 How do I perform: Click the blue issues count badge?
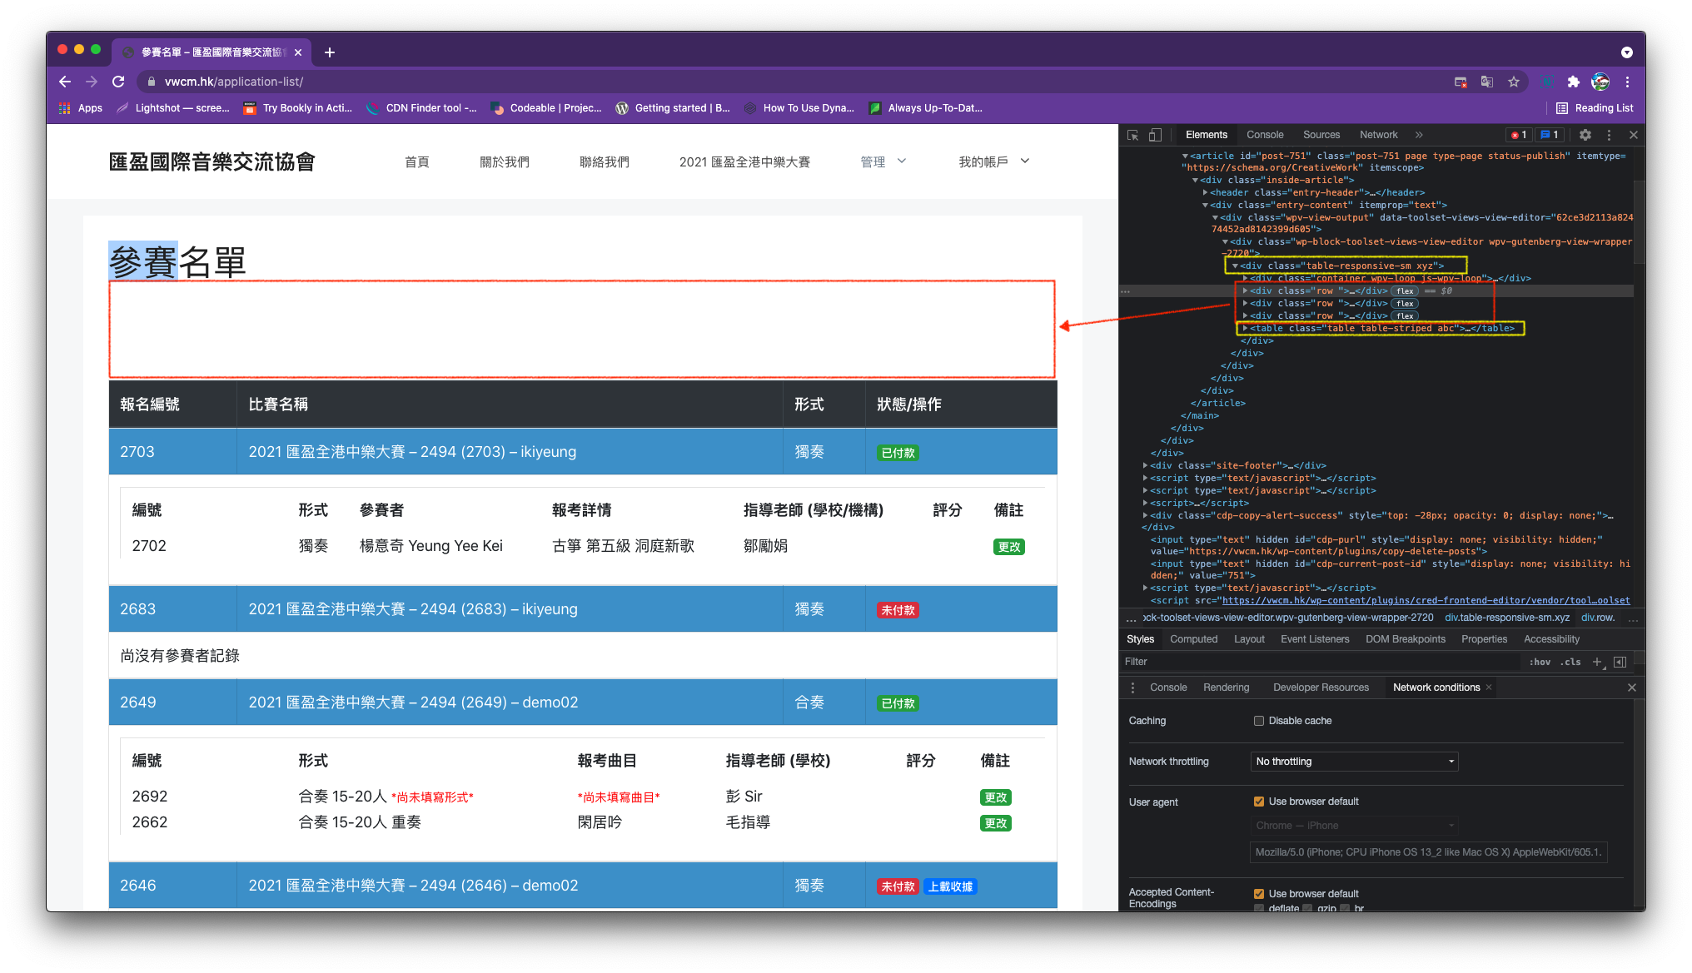tap(1549, 135)
